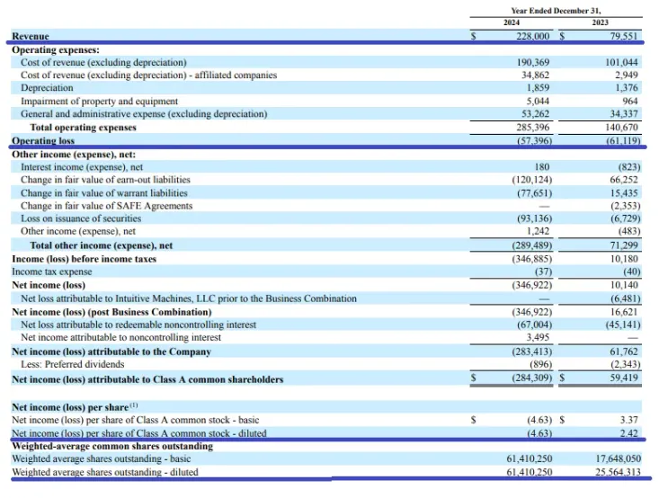Click total other income 2023 value 71,299

(x=624, y=245)
